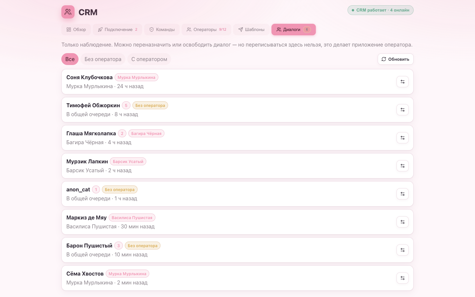Switch to the Подключение tab
Screen dimensions: 475x297
tap(117, 29)
